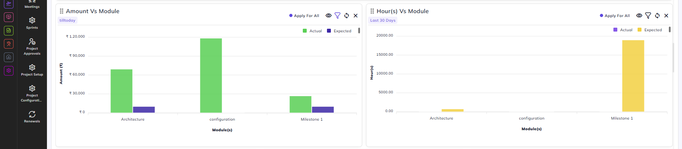Toggle Actual legend in Hour(s) Vs Module

[623, 30]
